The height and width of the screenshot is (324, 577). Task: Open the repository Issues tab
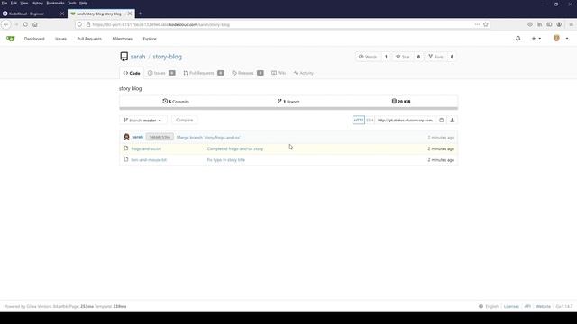[x=161, y=73]
